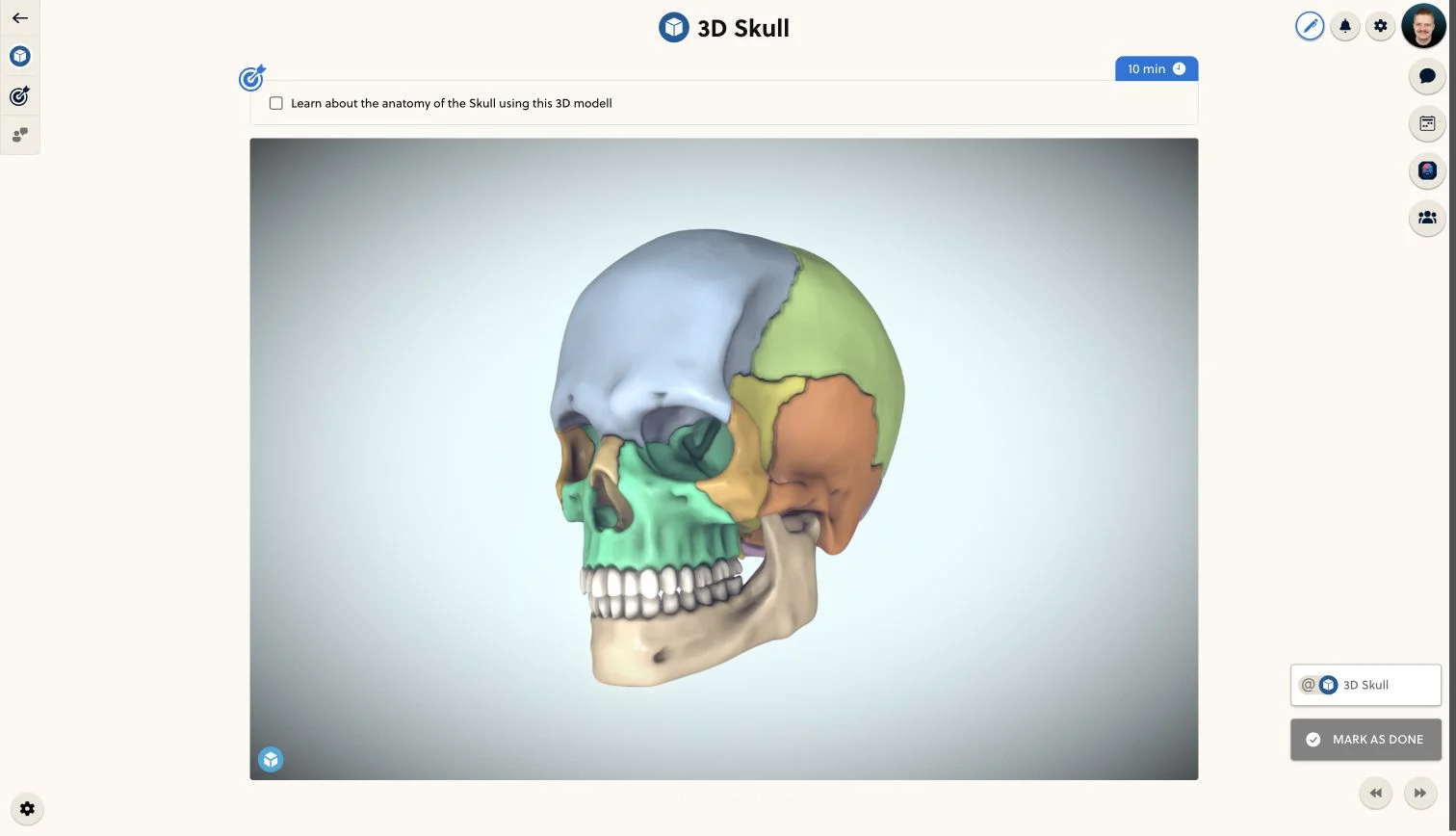Open the top-right settings gear
The image size is (1456, 836).
pos(1381,26)
